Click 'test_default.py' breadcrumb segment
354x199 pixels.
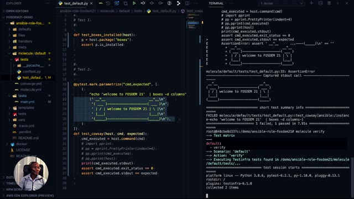164,11
